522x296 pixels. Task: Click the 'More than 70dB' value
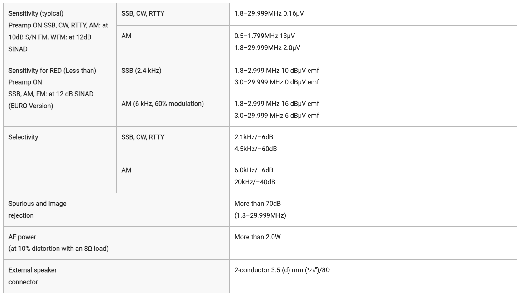(x=258, y=204)
